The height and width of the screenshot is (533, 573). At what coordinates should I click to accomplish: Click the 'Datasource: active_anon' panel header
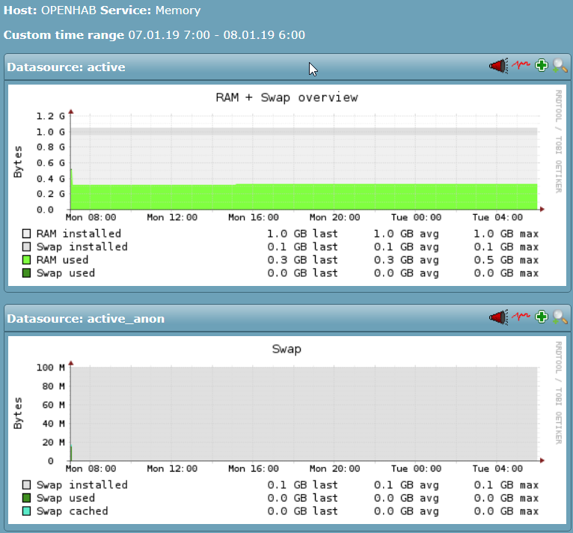tap(86, 319)
